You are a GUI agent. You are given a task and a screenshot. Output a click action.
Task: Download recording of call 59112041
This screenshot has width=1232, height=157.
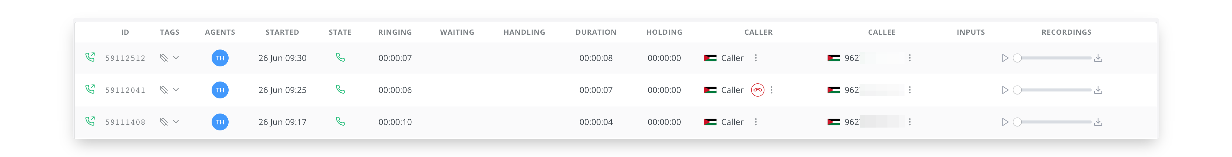(x=1098, y=90)
